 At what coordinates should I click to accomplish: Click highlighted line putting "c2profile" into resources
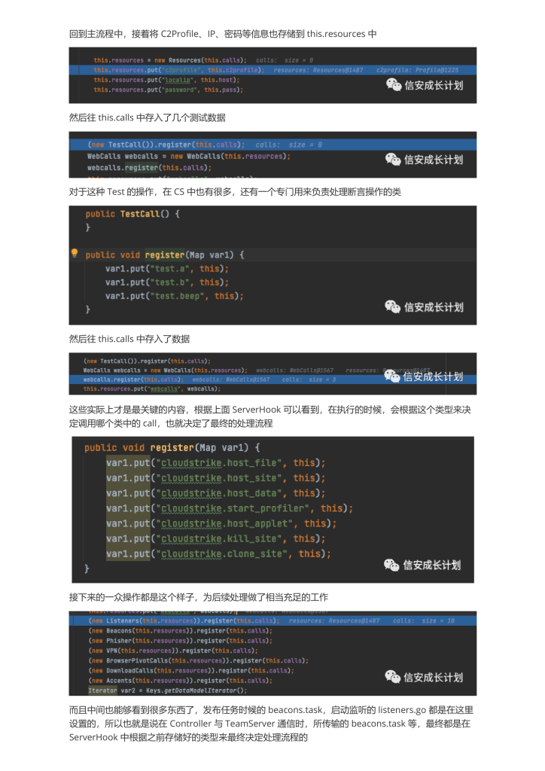click(x=272, y=70)
